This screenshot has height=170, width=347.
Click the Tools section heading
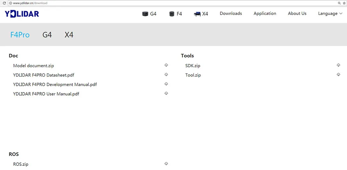[x=187, y=56]
